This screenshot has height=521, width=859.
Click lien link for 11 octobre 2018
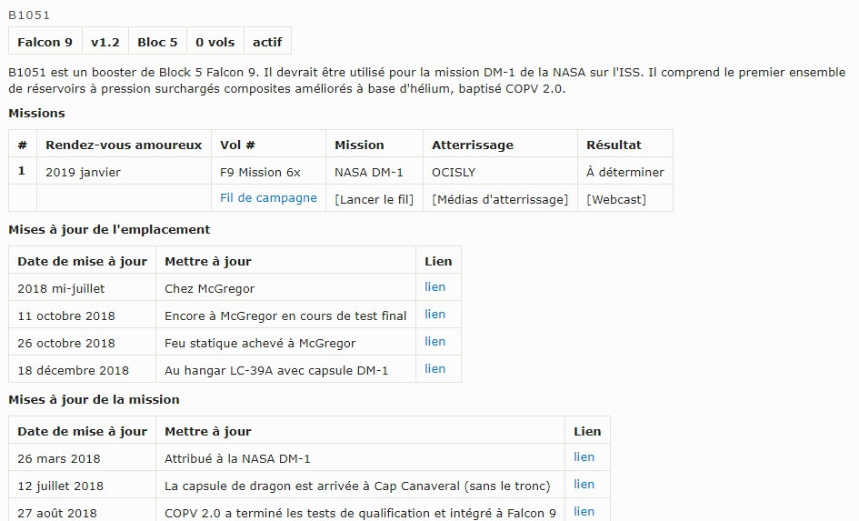(435, 314)
